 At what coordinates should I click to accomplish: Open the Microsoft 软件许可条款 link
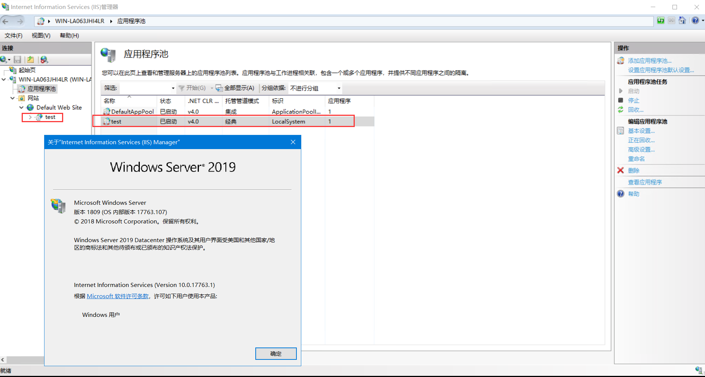(118, 296)
